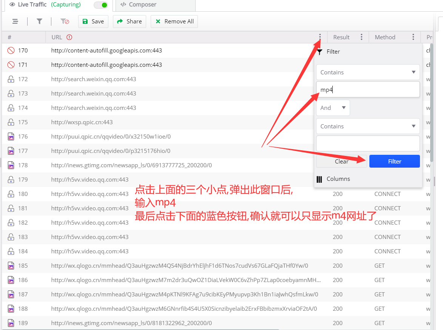Viewport: 443px width, 330px height.
Task: Open the Result column three-dot menu
Action: [x=361, y=37]
